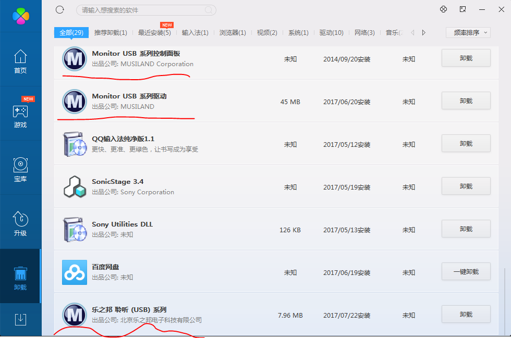Open the 频率排序 sort dropdown

click(x=468, y=33)
